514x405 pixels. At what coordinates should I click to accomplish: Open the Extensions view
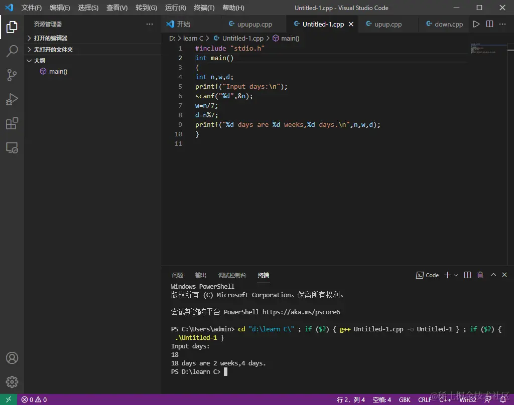point(12,123)
